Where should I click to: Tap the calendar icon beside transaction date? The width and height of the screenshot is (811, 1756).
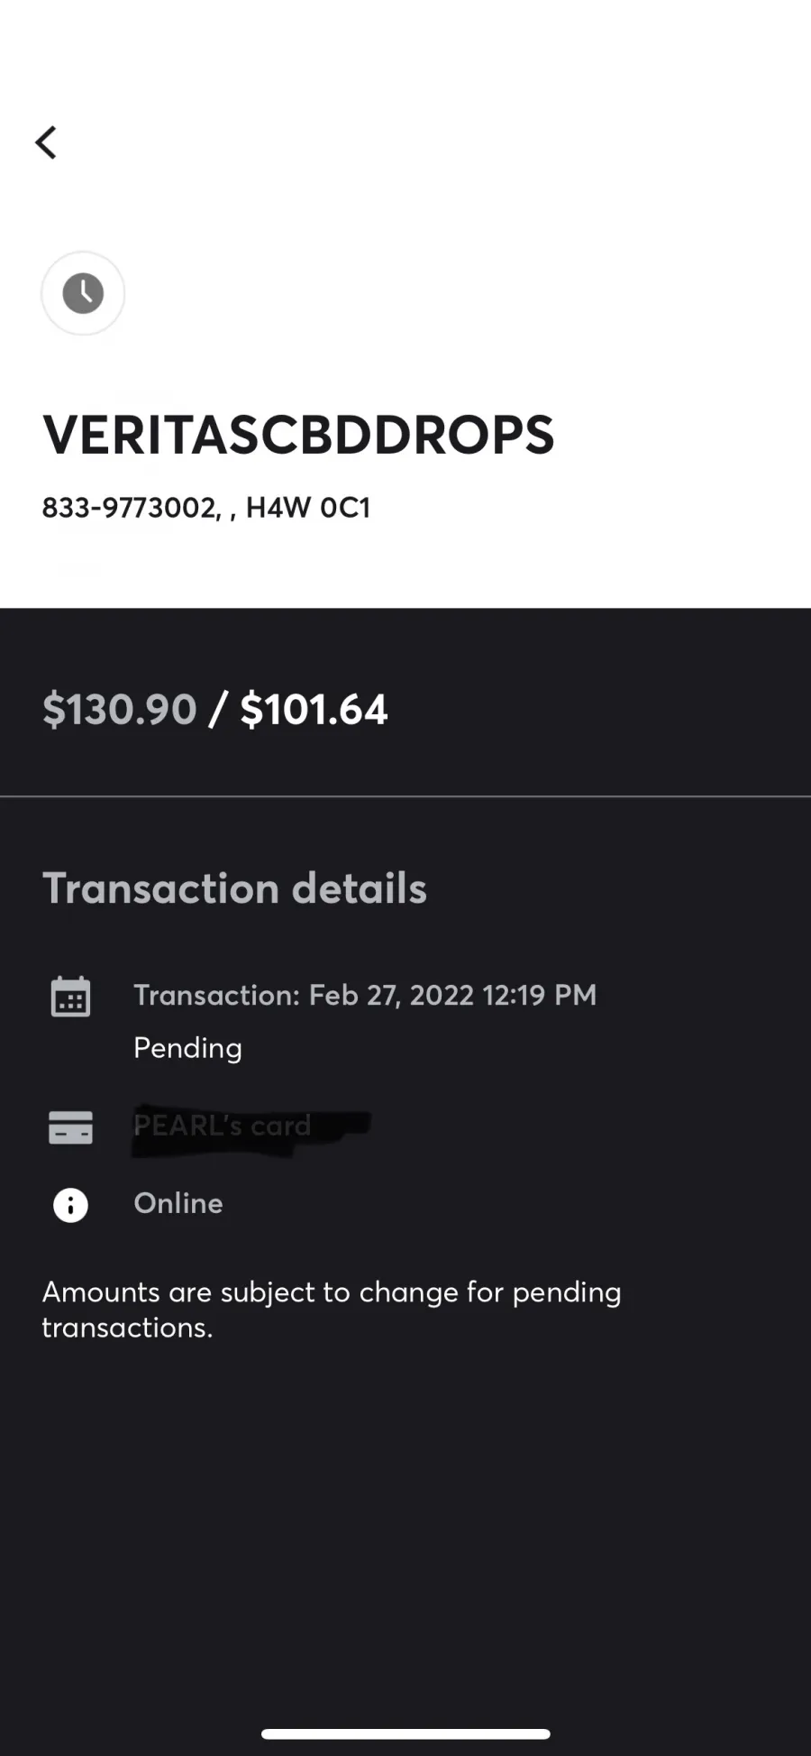[70, 997]
